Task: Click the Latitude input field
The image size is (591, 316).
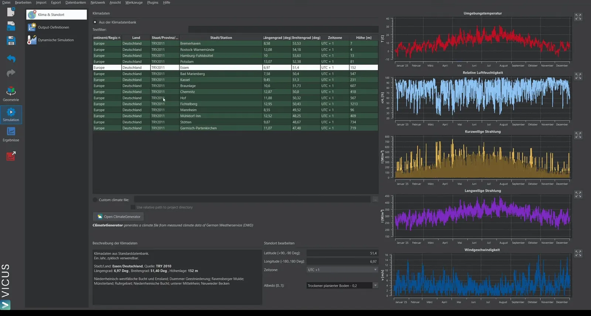Action: pyautogui.click(x=342, y=253)
